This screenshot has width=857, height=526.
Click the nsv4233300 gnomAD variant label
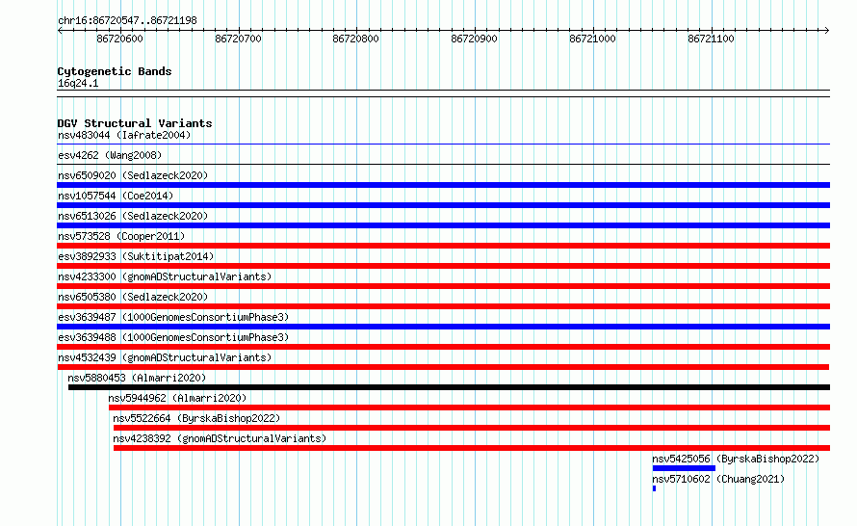click(165, 276)
